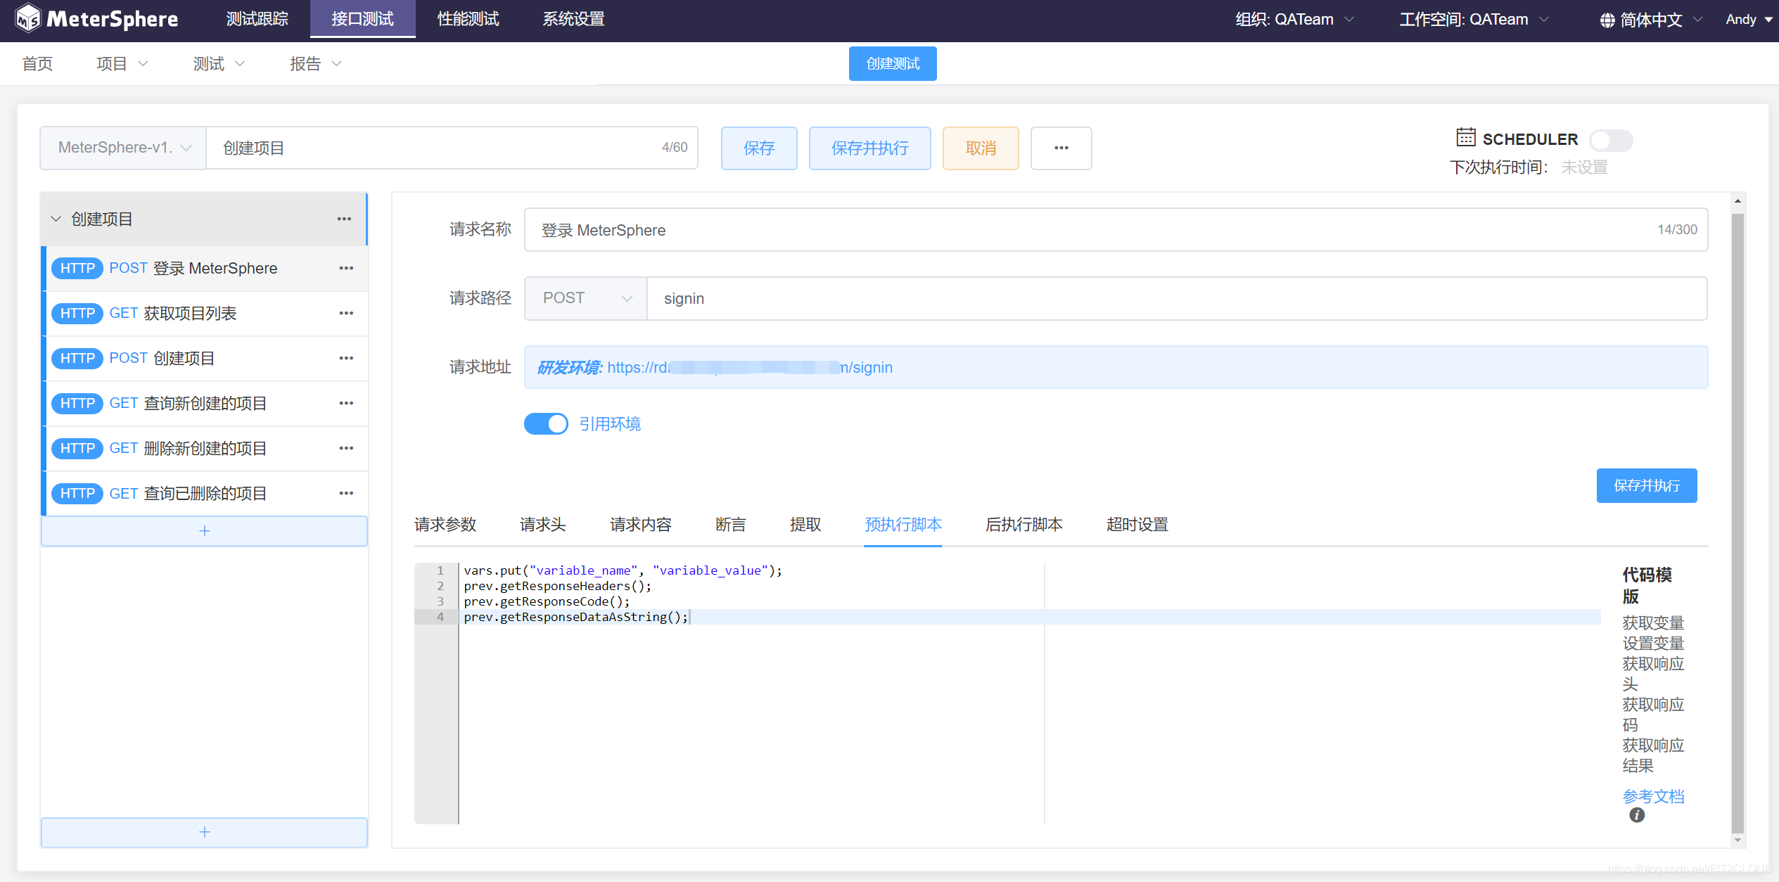Screen dimensions: 1779x882
Task: Click the test name field 创建项目
Action: tap(452, 148)
